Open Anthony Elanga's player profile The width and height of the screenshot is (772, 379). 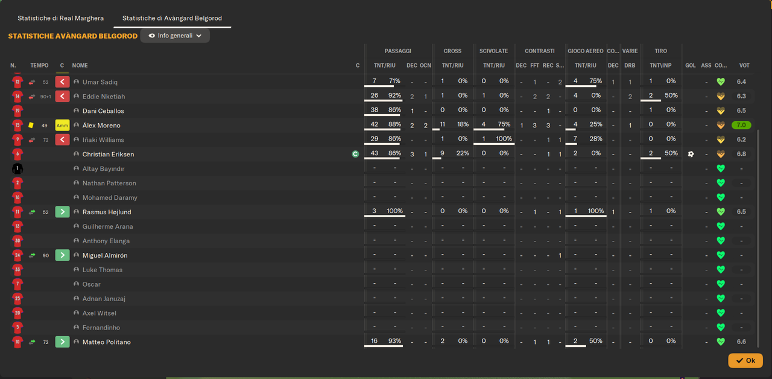tap(106, 241)
